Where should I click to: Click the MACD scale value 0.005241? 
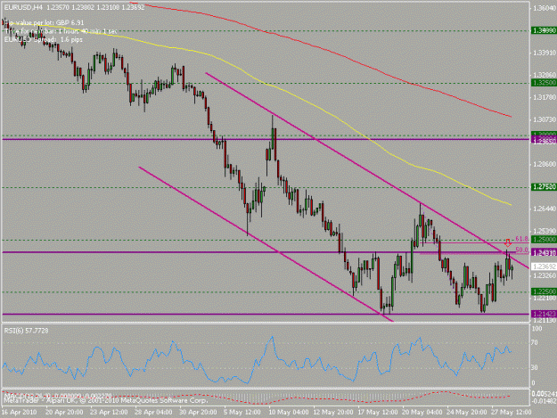[x=544, y=394]
